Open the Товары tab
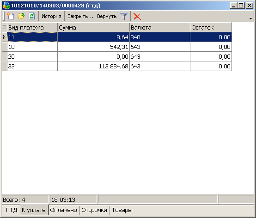The image size is (256, 218). [122, 210]
